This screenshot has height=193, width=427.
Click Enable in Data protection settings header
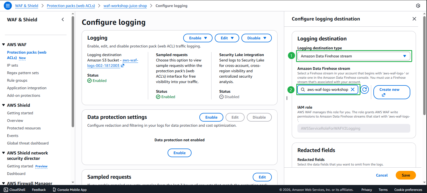coord(211,117)
